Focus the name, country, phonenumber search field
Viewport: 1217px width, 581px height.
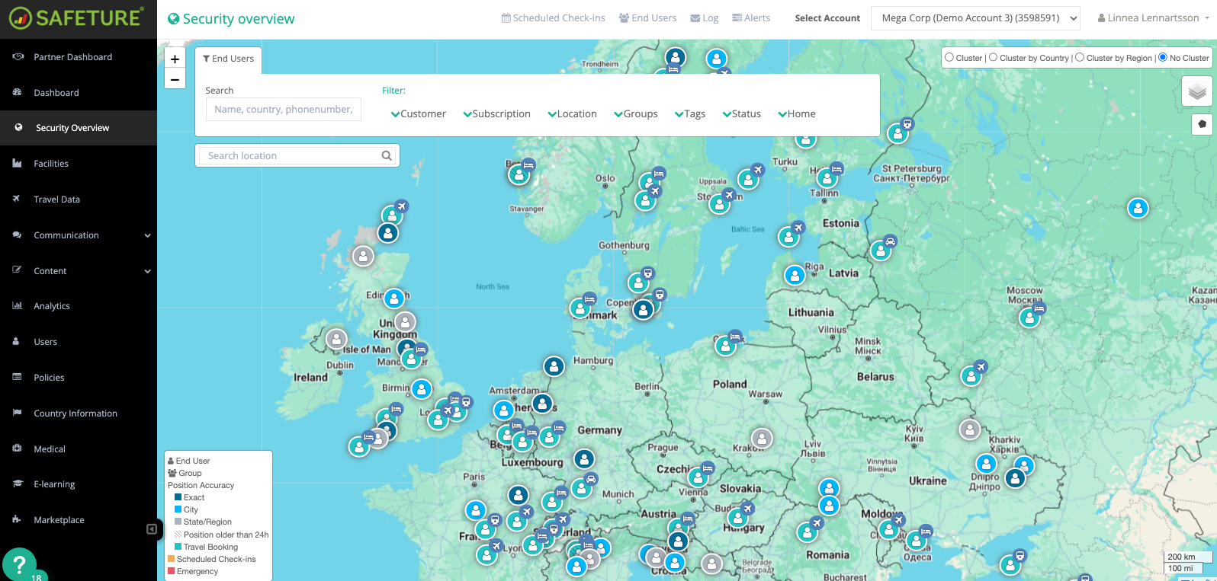[283, 110]
